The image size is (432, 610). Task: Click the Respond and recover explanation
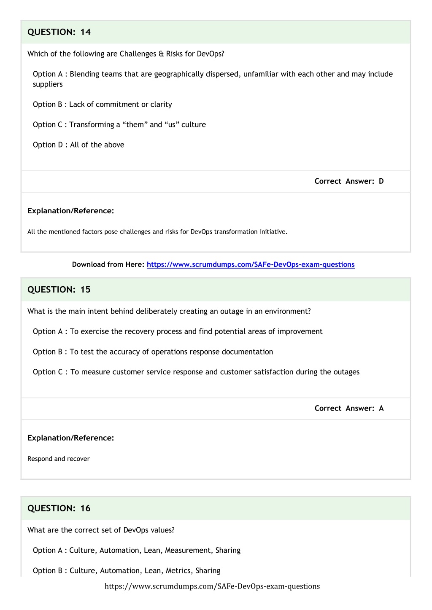[x=59, y=459]
